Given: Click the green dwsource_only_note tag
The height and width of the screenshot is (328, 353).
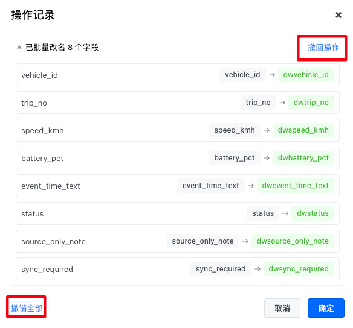Looking at the screenshot, I should 293,241.
